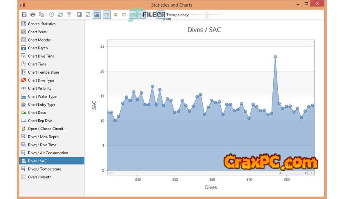343x199 pixels.
Task: Select Chart Visibility in the sidebar
Action: [x=39, y=88]
